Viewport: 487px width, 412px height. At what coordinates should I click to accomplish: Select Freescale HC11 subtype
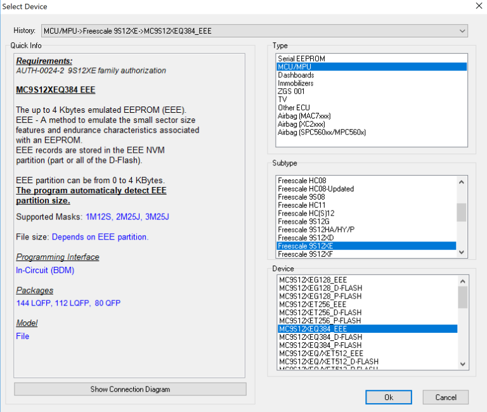point(366,205)
